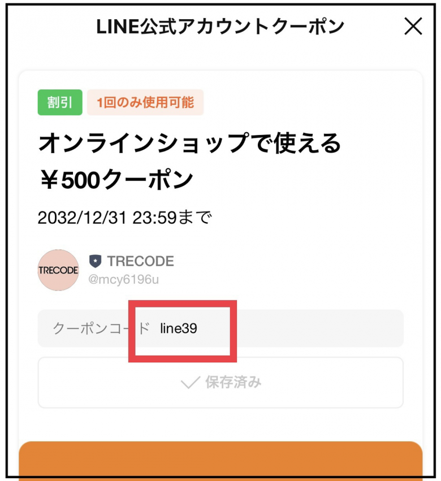
Task: Tap the green 割引 badge
Action: [59, 102]
